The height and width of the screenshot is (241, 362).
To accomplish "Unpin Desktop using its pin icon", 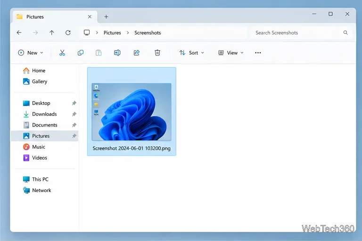I will point(74,103).
